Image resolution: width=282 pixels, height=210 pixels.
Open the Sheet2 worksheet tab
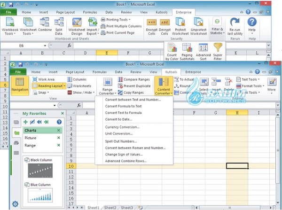click(110, 208)
